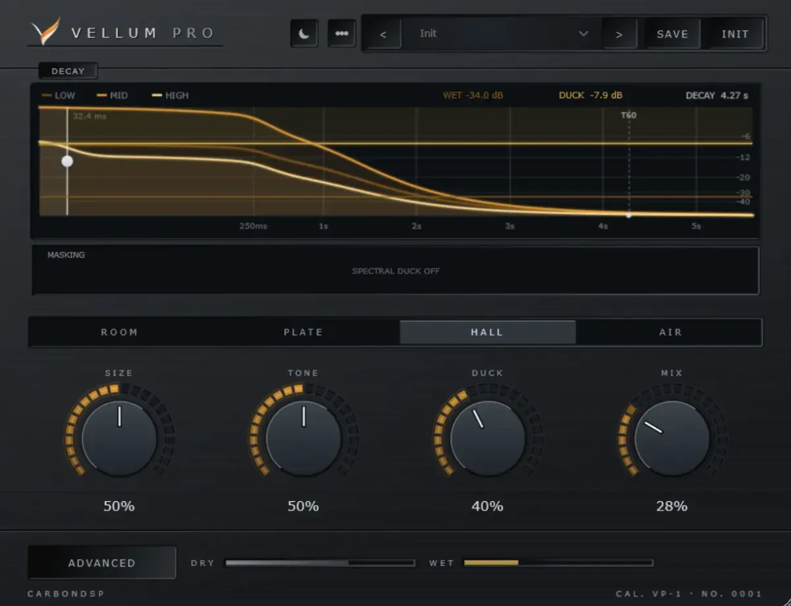Click the DUCK -7.9 dB readout
791x606 pixels.
(x=591, y=96)
